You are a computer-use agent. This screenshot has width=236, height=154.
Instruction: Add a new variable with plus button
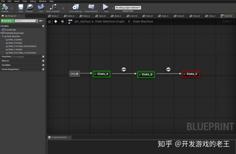point(43,65)
